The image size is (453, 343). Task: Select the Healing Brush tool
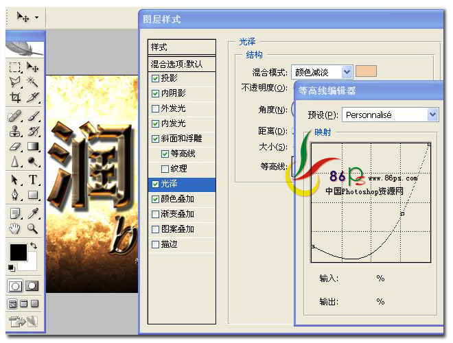coord(14,116)
